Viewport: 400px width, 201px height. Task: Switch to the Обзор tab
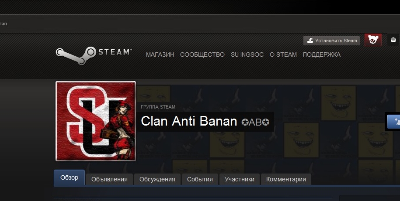69,177
